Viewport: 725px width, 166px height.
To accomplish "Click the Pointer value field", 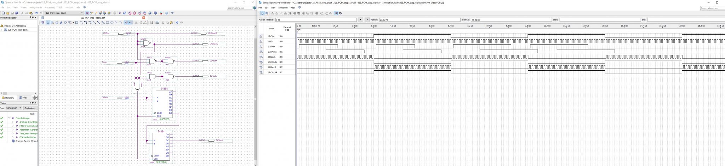I will coord(419,20).
